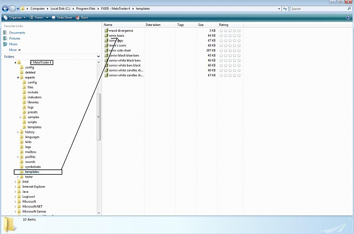Viewport: 354px width, 234px height.
Task: Expand the profiles folder in tree
Action: [18, 157]
